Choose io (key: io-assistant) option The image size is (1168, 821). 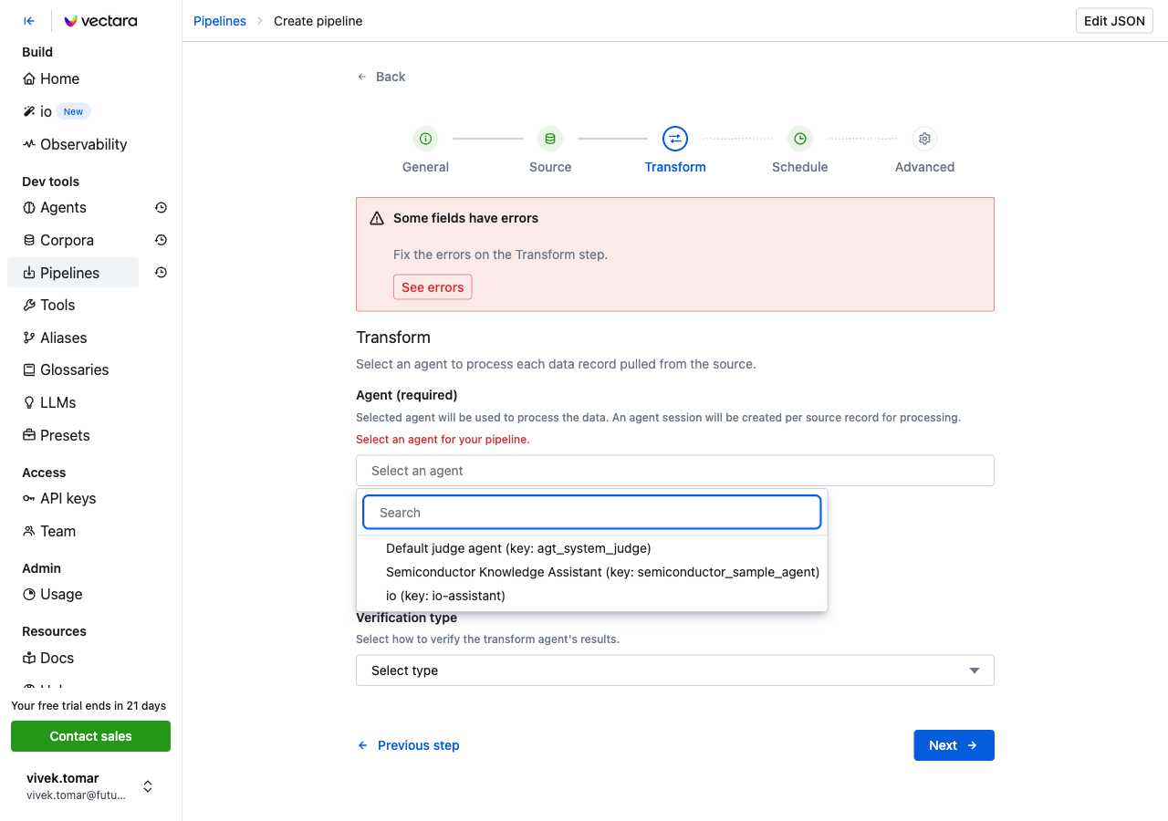coord(592,596)
